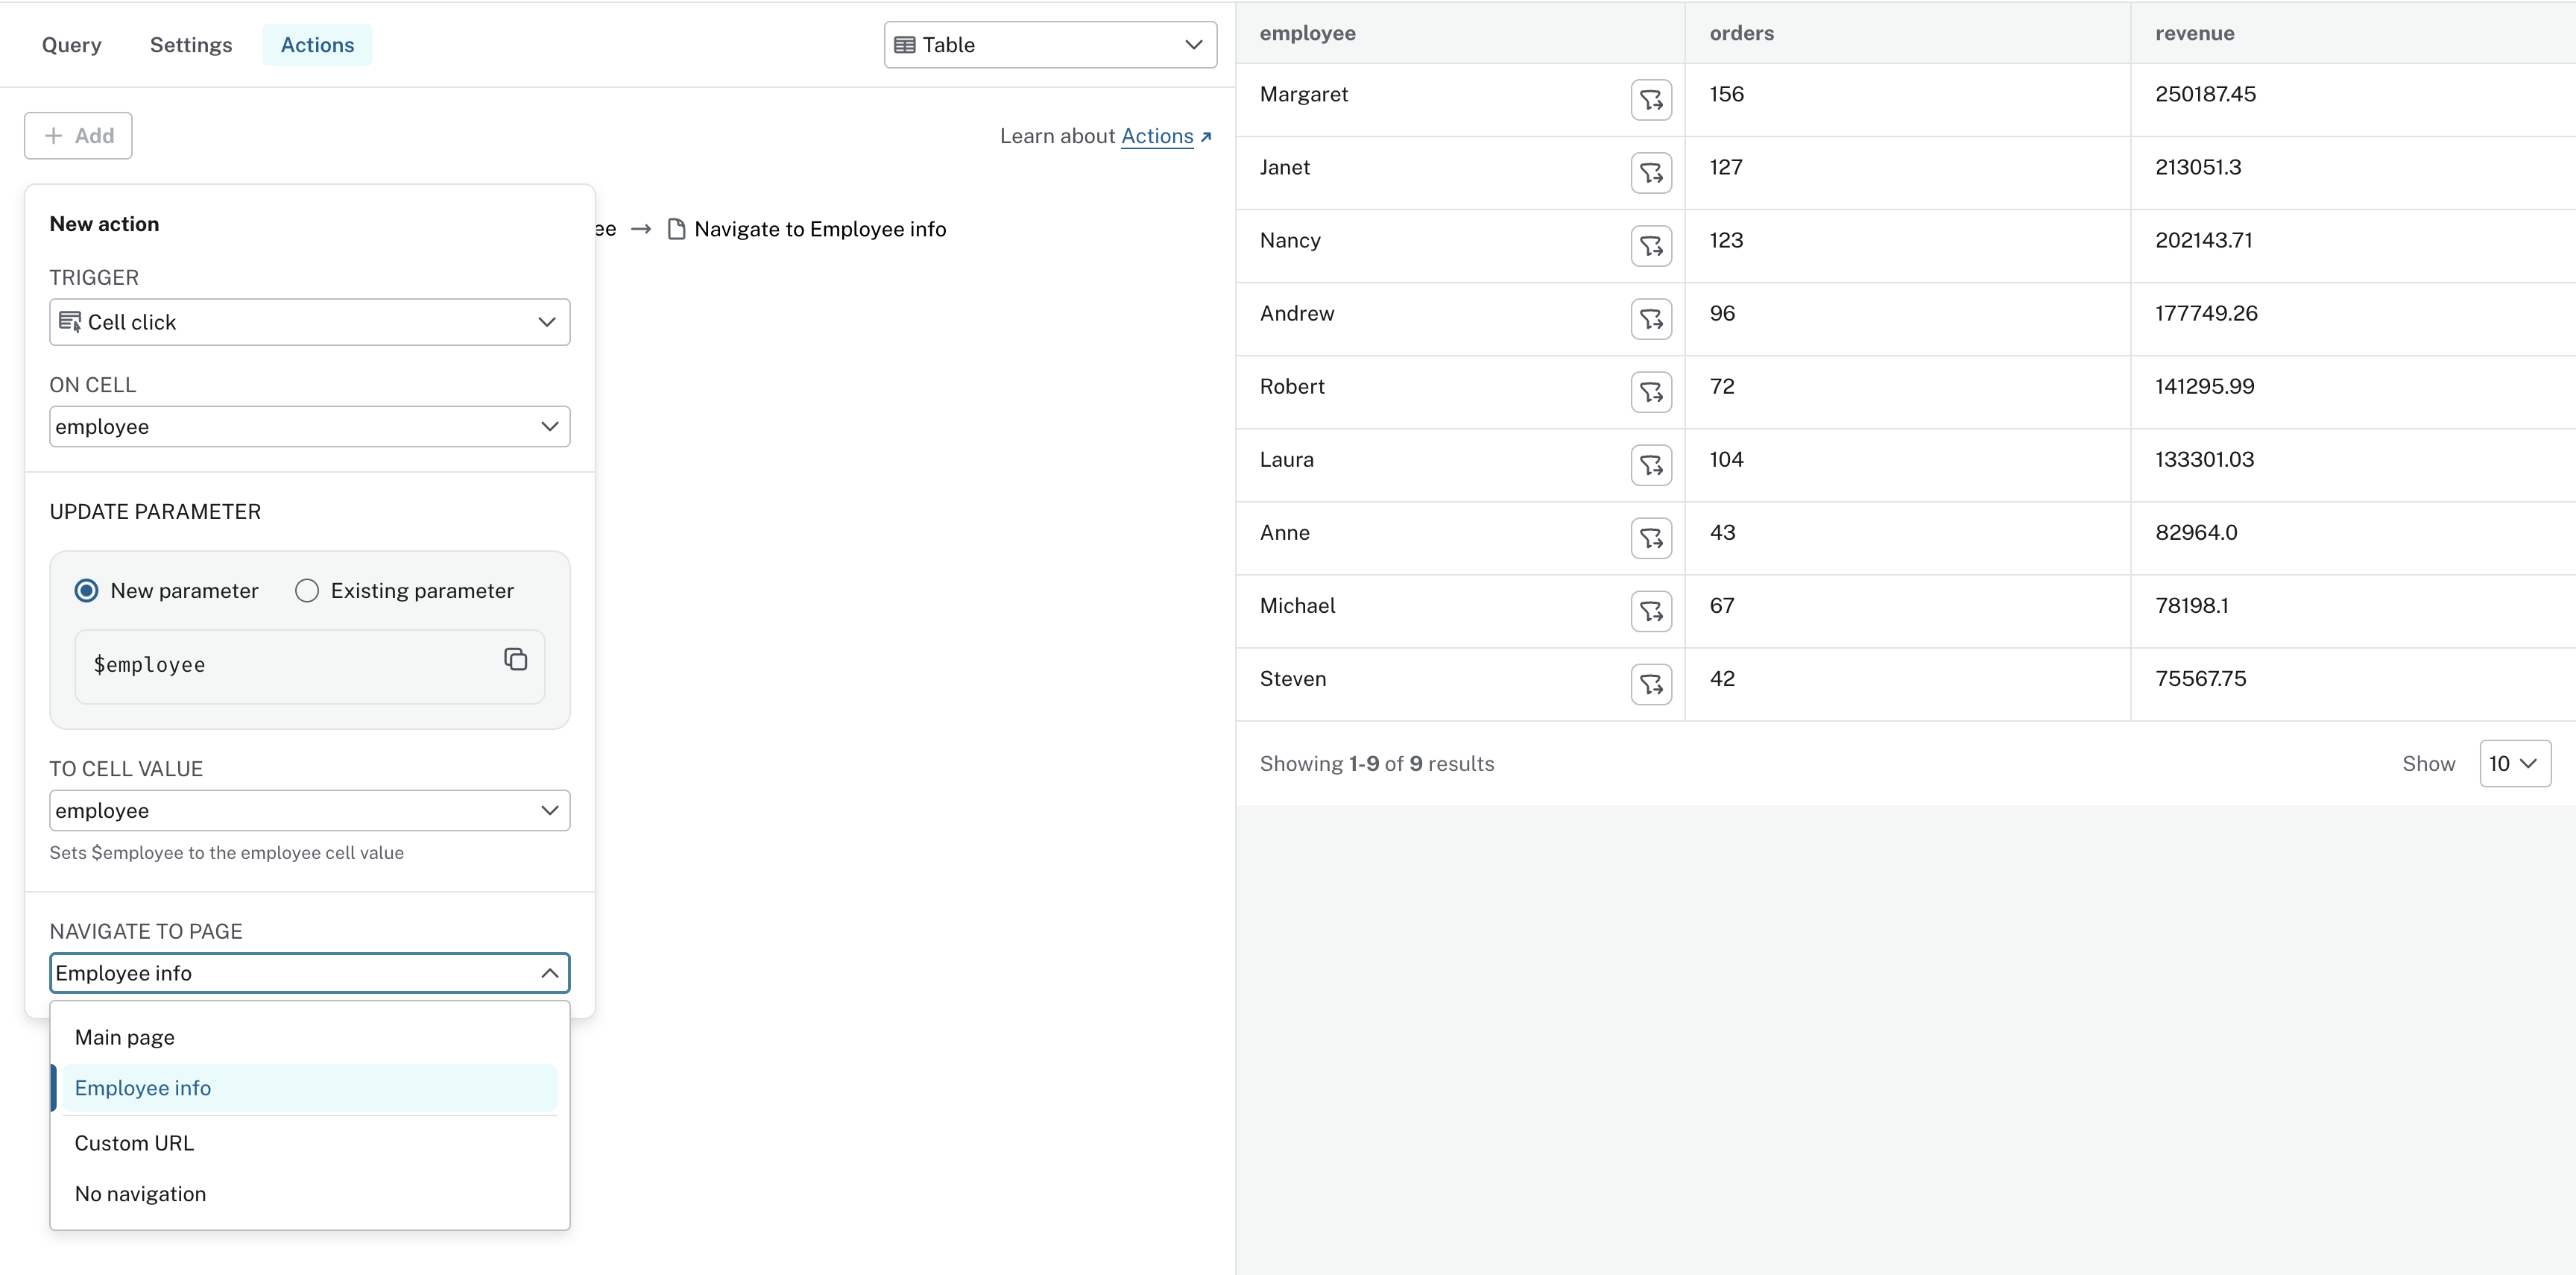Click the action icon in Margaret's row
The image size is (2576, 1275).
point(1651,100)
